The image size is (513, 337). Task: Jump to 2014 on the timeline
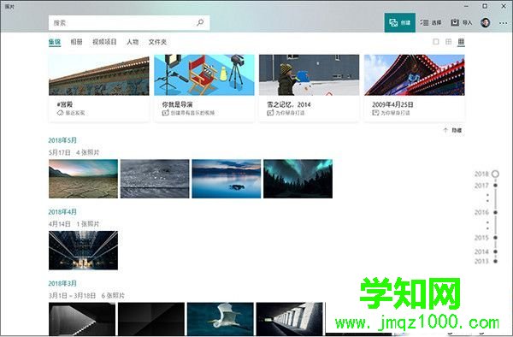click(486, 251)
